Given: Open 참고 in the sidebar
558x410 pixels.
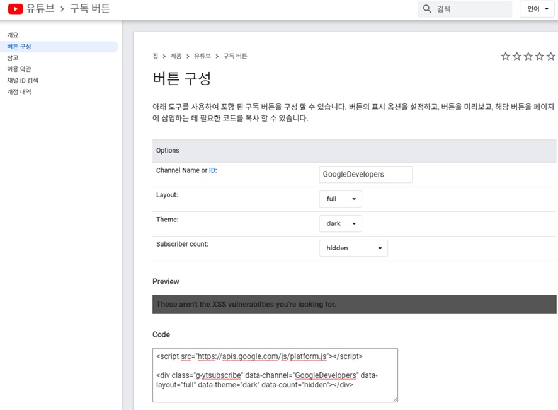Looking at the screenshot, I should pos(13,58).
